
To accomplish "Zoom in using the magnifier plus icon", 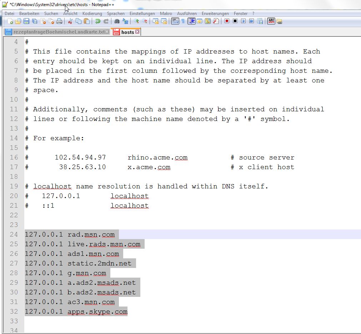I will (136, 21).
